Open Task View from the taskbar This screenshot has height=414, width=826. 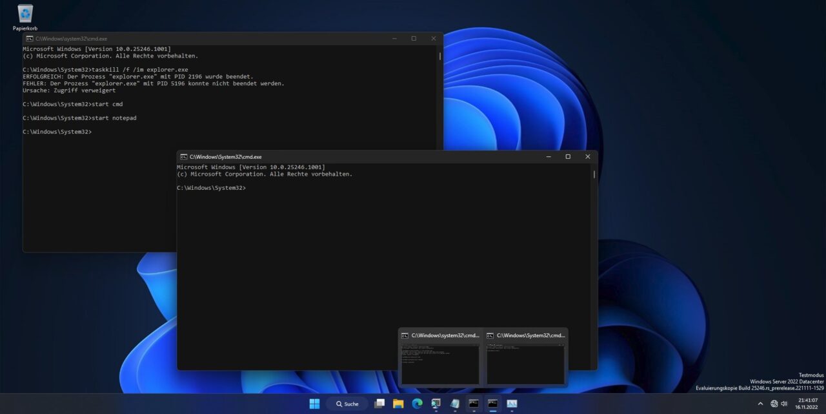380,403
